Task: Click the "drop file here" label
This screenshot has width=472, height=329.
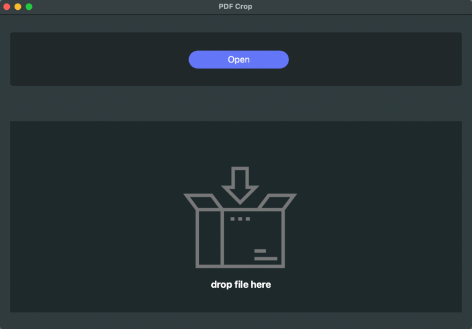Action: pyautogui.click(x=241, y=284)
